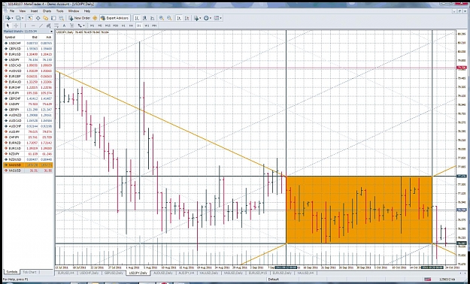Select XAGUSD in Market Watch
Screen dimensions: 470x284
[28, 171]
